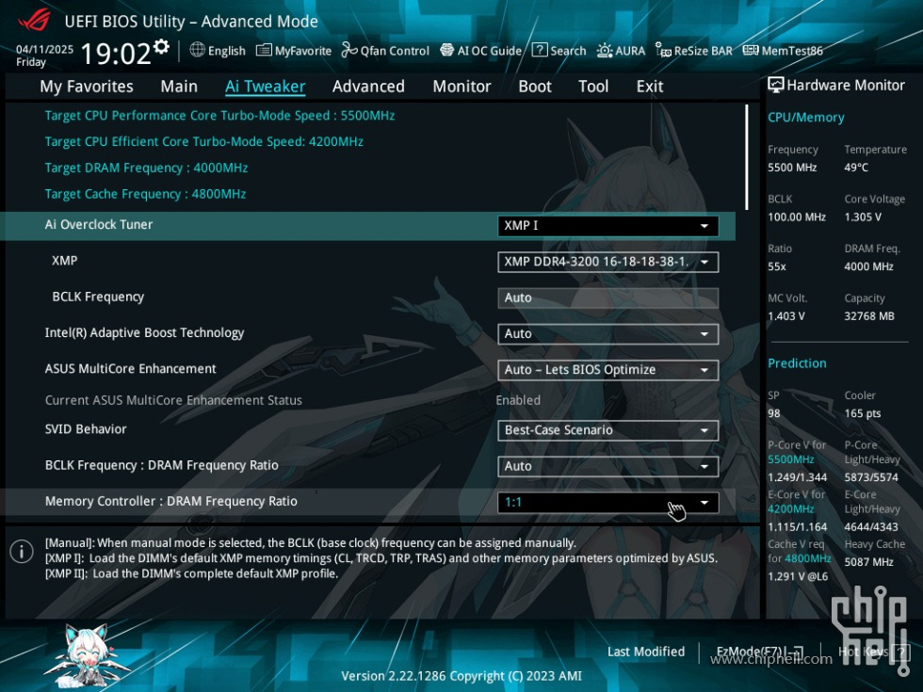Expand Memory Controller : DRAM Frequency Ratio dropdown
This screenshot has width=923, height=692.
pyautogui.click(x=608, y=503)
